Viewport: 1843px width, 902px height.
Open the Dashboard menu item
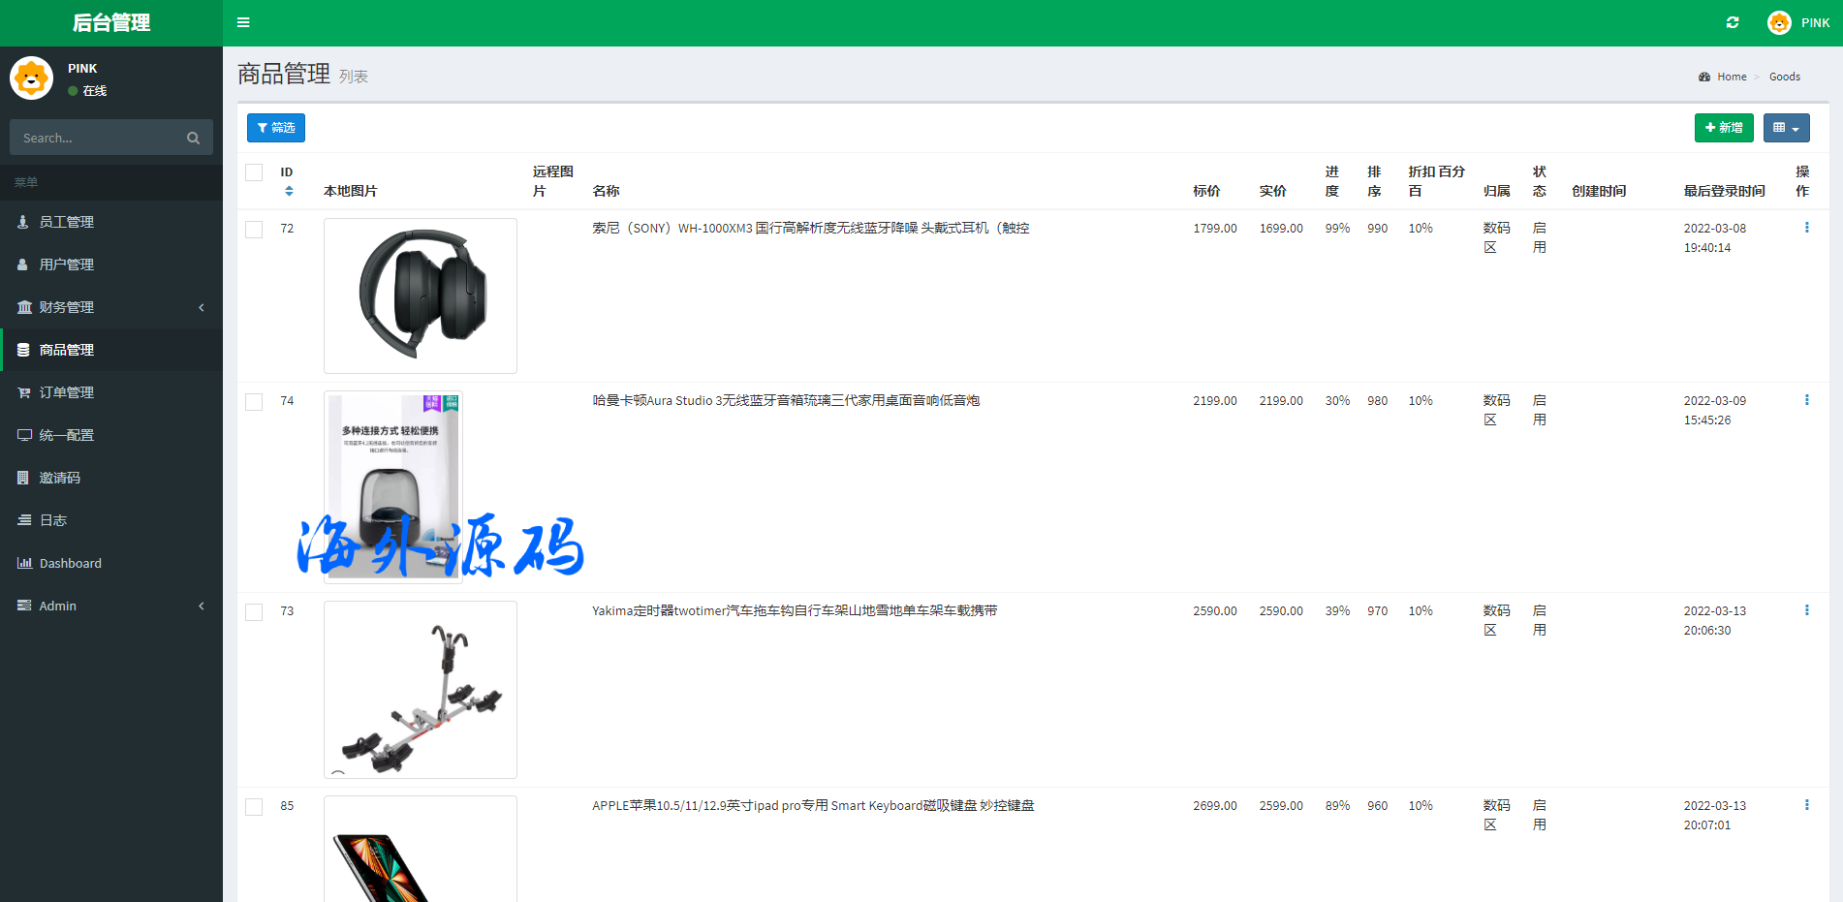pyautogui.click(x=70, y=563)
